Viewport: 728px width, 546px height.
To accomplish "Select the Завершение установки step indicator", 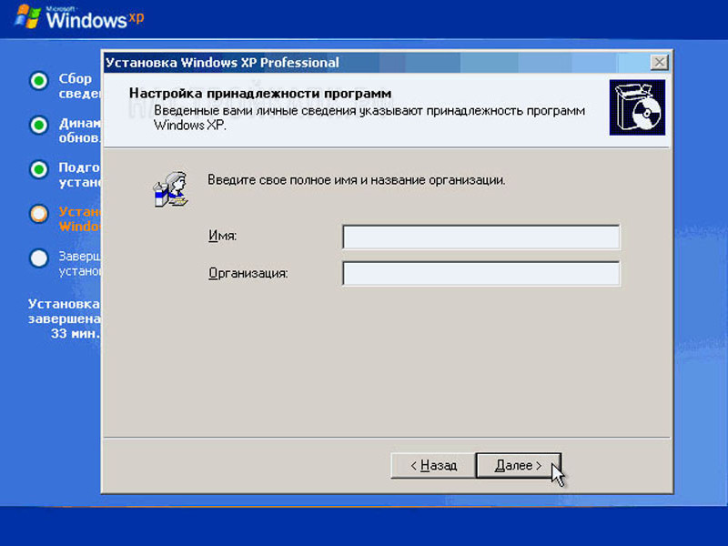I will point(39,258).
